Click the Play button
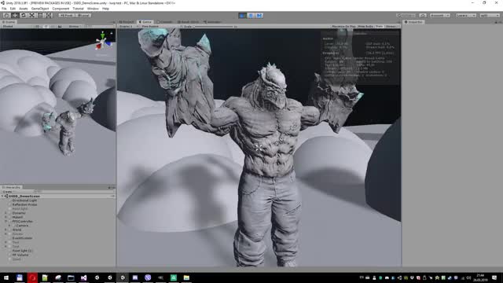 (242, 16)
